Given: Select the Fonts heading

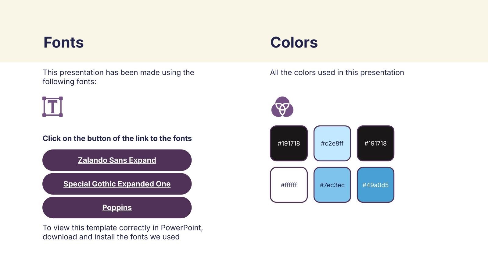Looking at the screenshot, I should 63,42.
